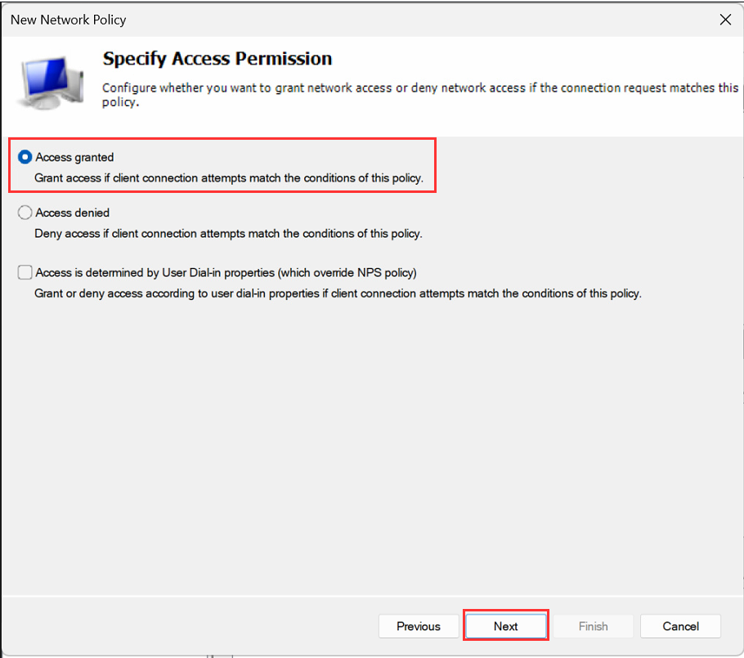Click the Grant or deny access description line
The width and height of the screenshot is (744, 658).
click(338, 293)
